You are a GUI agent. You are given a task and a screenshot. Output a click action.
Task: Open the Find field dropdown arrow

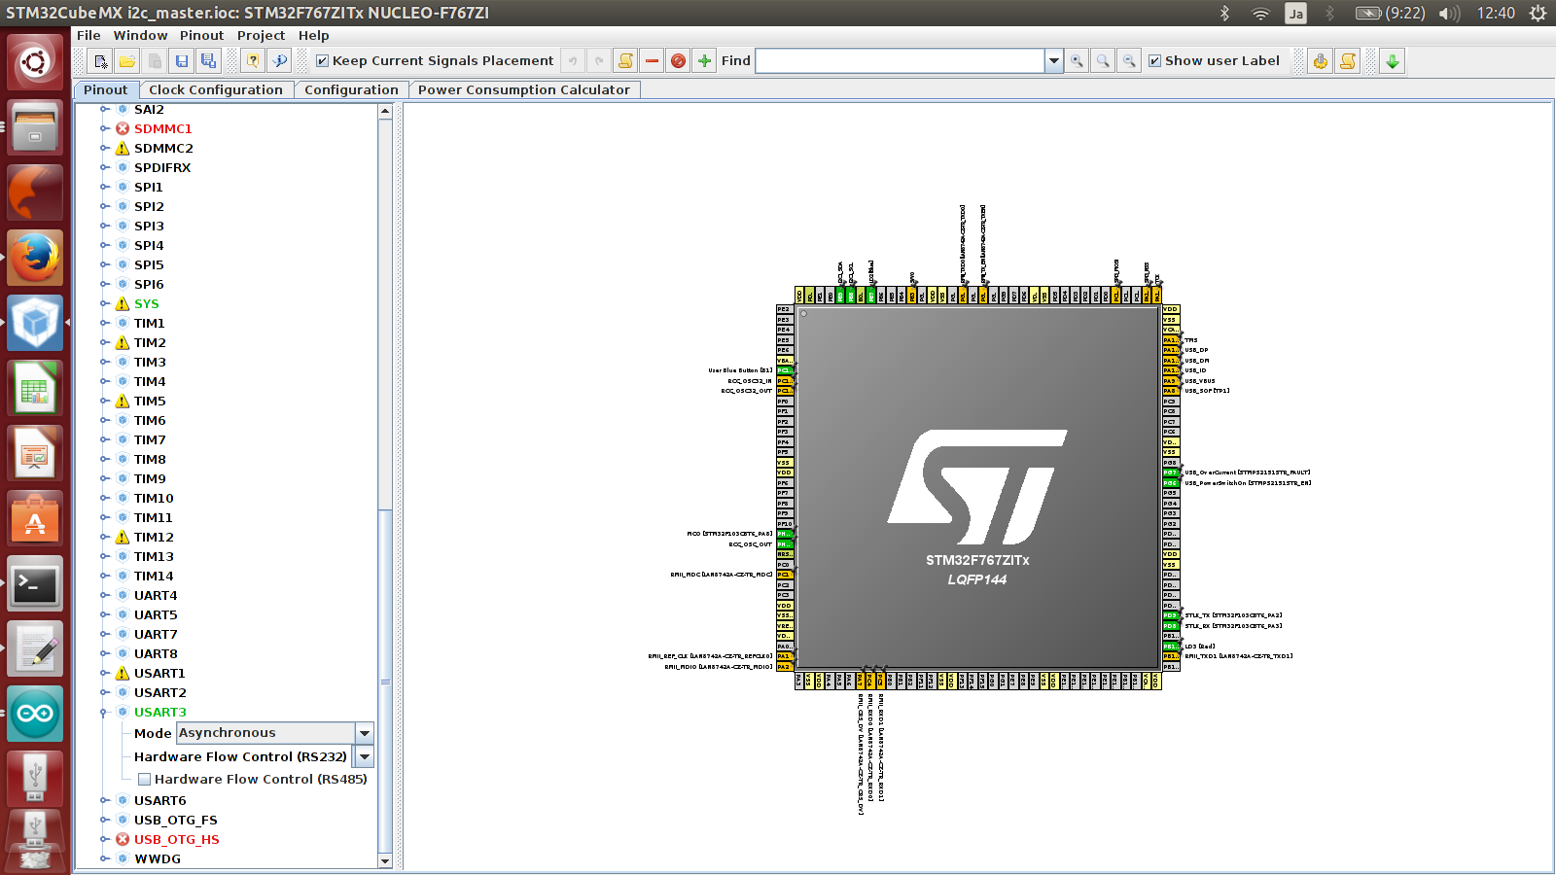pos(1053,61)
